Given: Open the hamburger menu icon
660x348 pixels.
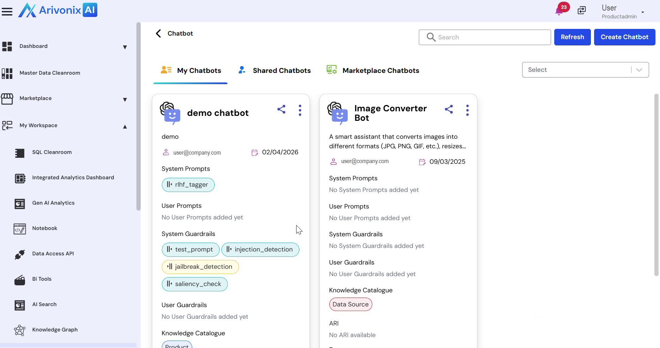Looking at the screenshot, I should tap(7, 12).
